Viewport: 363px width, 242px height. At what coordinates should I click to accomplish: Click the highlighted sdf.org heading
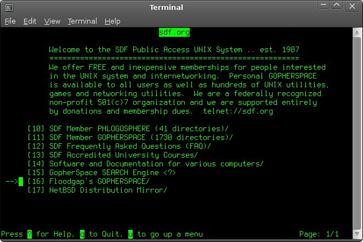pos(174,32)
